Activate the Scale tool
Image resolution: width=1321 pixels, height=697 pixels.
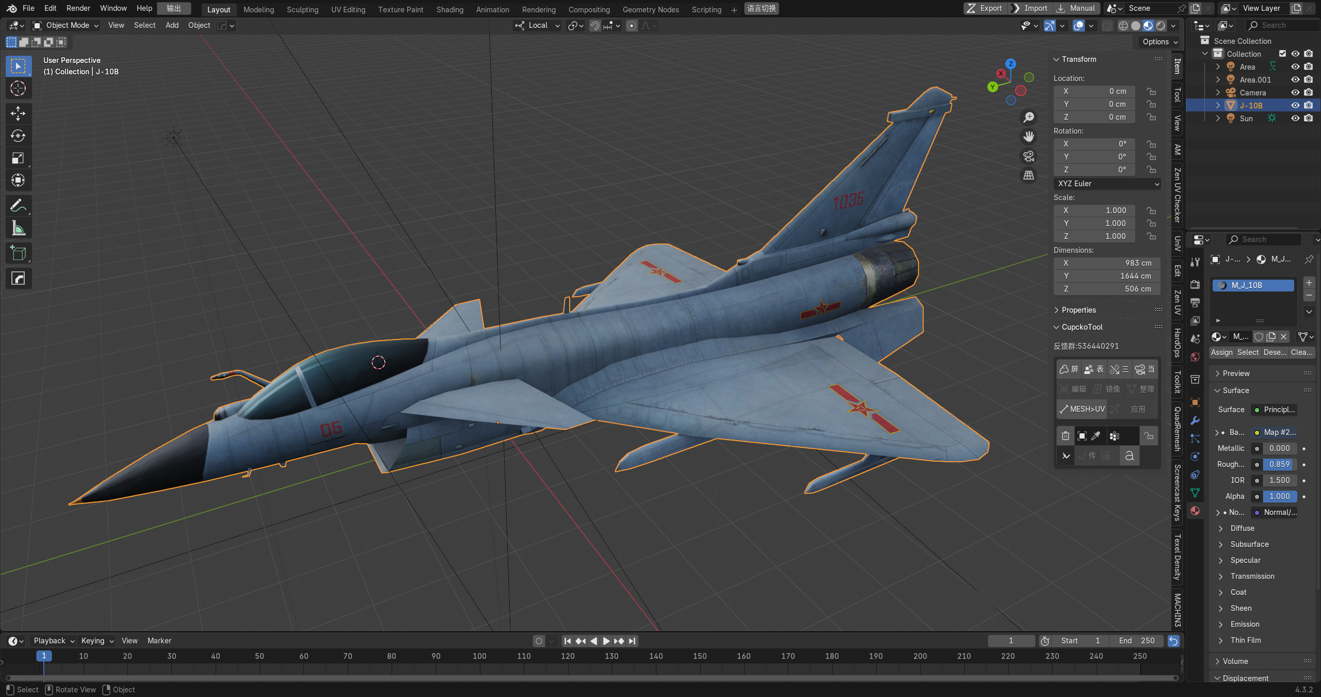pyautogui.click(x=18, y=158)
